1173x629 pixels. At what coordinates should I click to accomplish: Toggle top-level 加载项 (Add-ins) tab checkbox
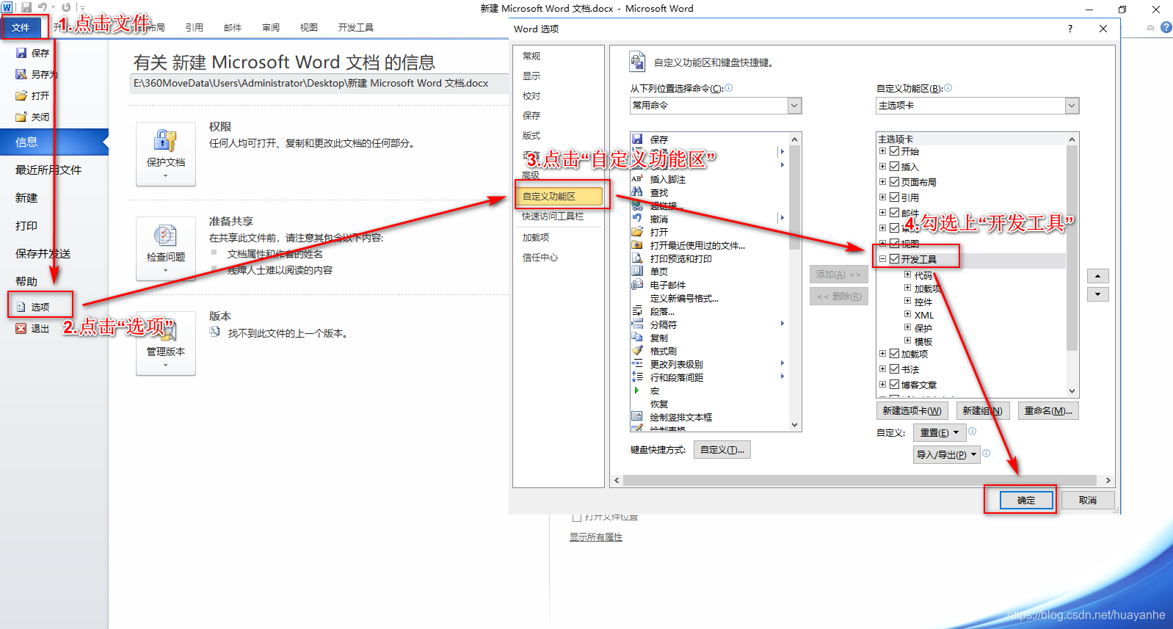click(894, 353)
